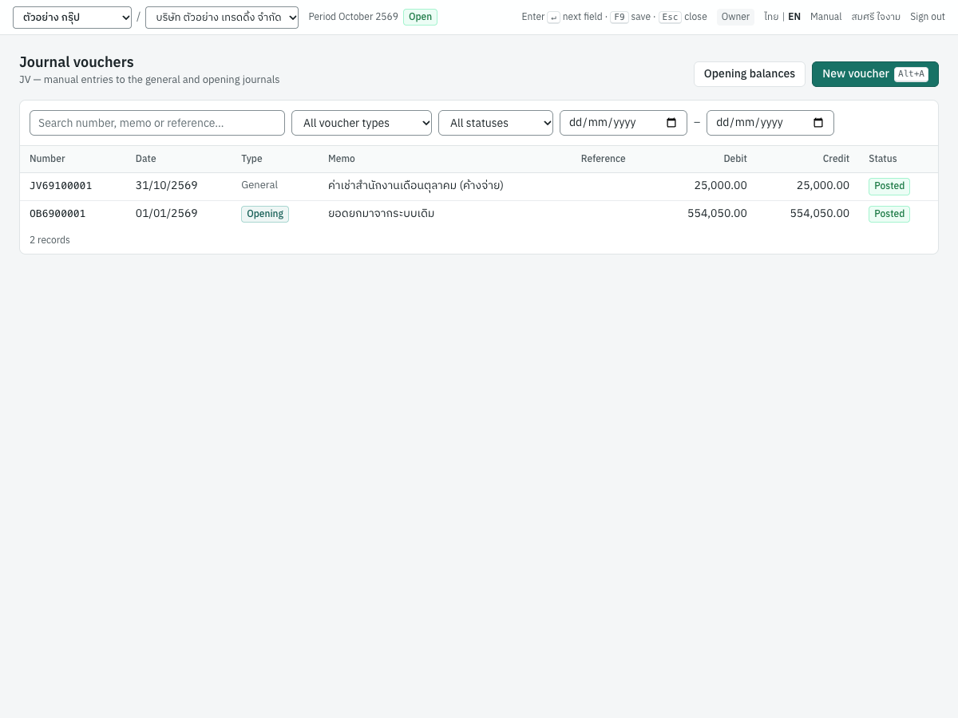
Task: Click the Date column header
Action: click(146, 159)
